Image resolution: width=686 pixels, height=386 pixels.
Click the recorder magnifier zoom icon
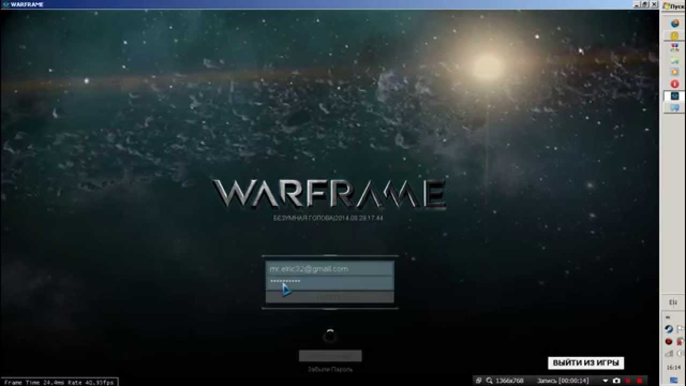pyautogui.click(x=489, y=380)
